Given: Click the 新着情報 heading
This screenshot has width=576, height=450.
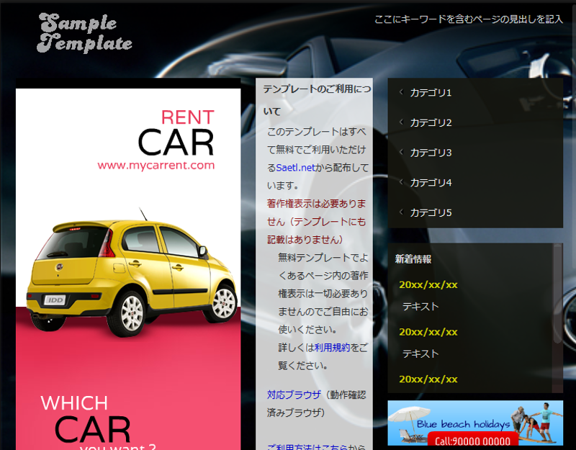Looking at the screenshot, I should [413, 259].
